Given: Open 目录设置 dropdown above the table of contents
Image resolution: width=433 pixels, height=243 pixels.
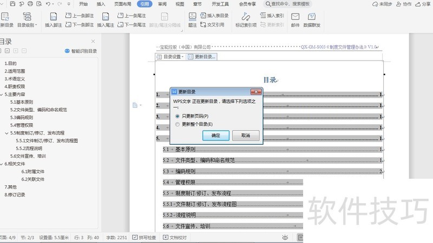Looking at the screenshot, I should 170,57.
